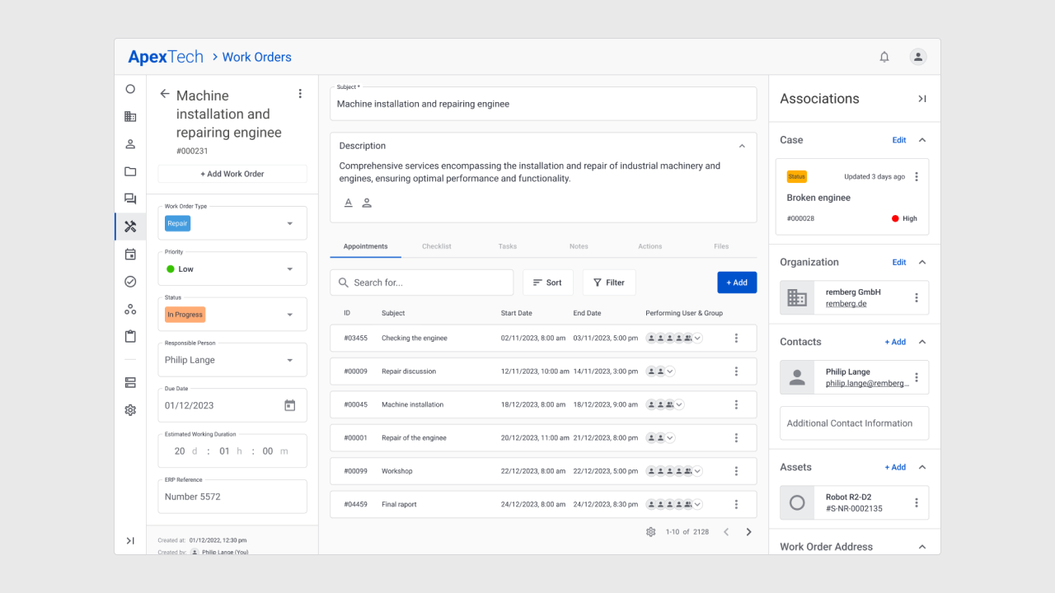Go back using the arrow by title
This screenshot has height=593, width=1055.
[165, 94]
